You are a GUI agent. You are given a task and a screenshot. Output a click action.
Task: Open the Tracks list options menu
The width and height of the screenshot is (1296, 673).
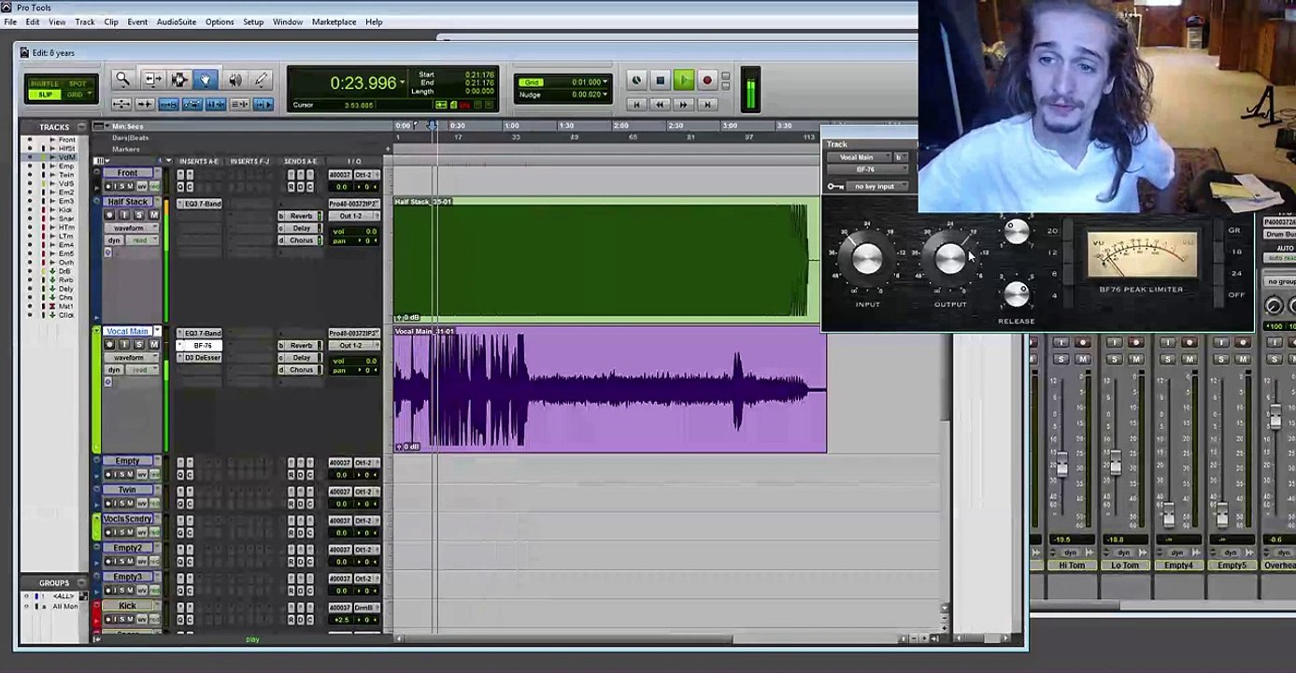point(82,126)
